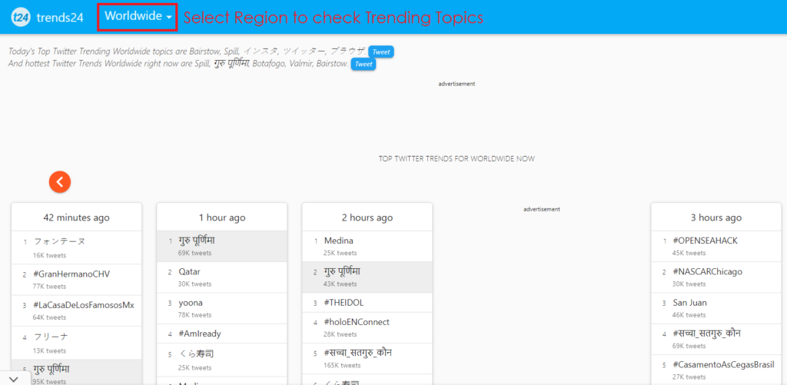
Task: Click 46K tweets under San Juan
Action: click(689, 315)
